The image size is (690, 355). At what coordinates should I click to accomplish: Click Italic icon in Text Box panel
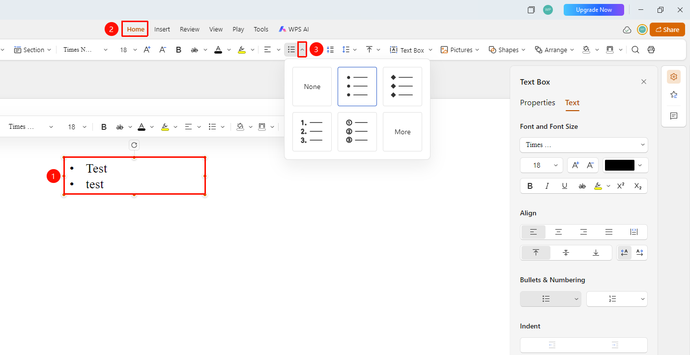tap(547, 186)
